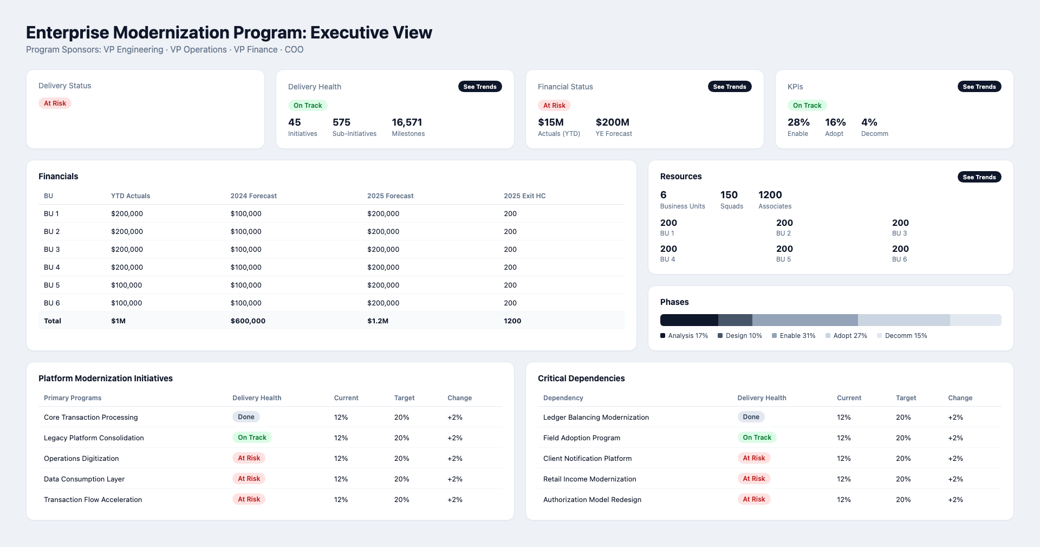Click On Track badge for Field Adoption Program
The width and height of the screenshot is (1040, 547).
point(757,438)
